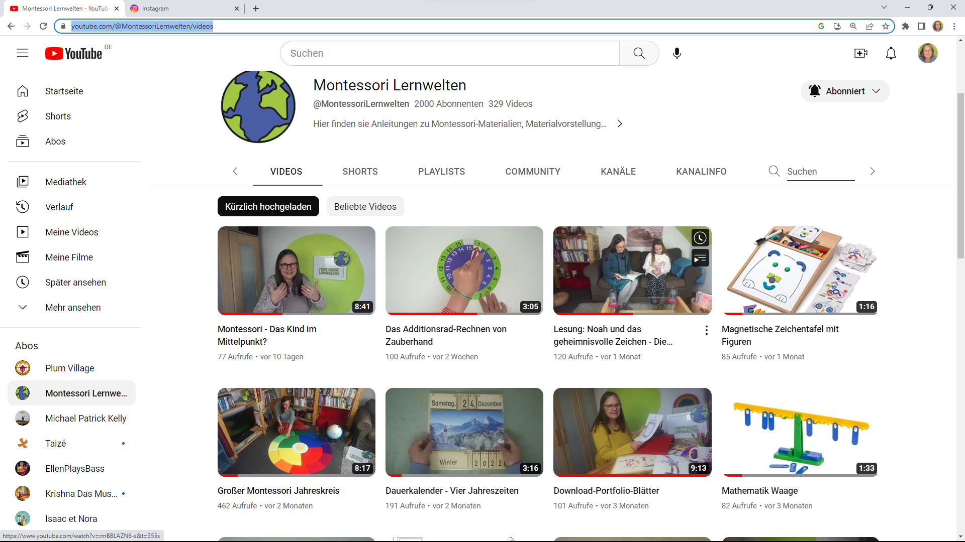The width and height of the screenshot is (965, 542).
Task: Open three-dot menu for Lesung video
Action: (x=706, y=330)
